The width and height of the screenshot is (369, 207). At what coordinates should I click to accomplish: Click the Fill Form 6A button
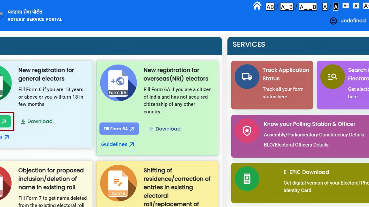pos(119,129)
